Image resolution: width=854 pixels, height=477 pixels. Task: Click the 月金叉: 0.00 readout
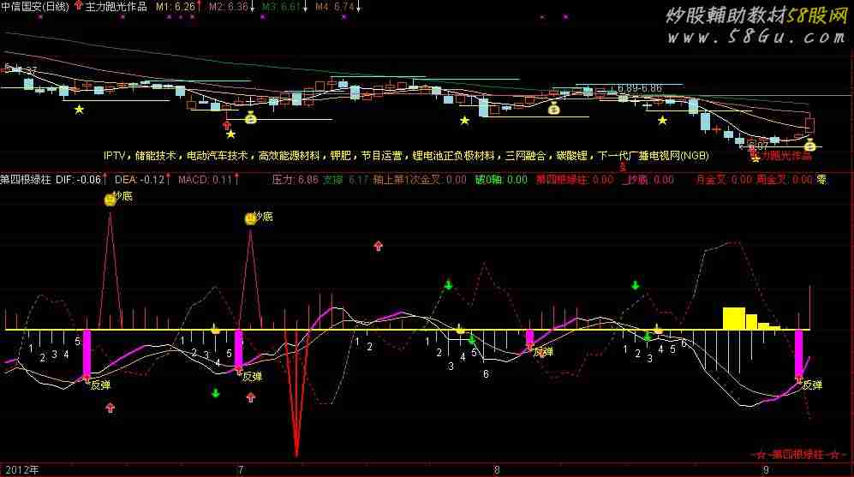click(724, 179)
